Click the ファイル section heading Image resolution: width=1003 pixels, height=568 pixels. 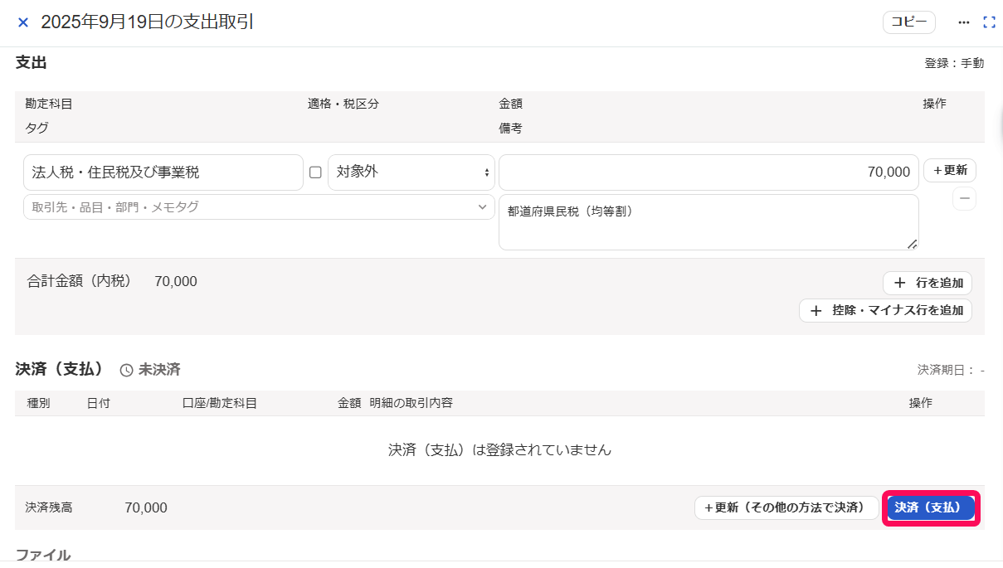[x=43, y=555]
